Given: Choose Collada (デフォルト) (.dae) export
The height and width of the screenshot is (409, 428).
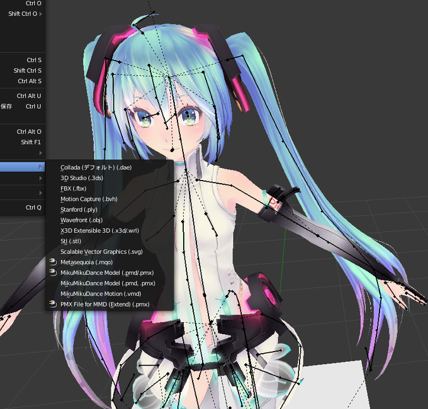Looking at the screenshot, I should pyautogui.click(x=110, y=167).
